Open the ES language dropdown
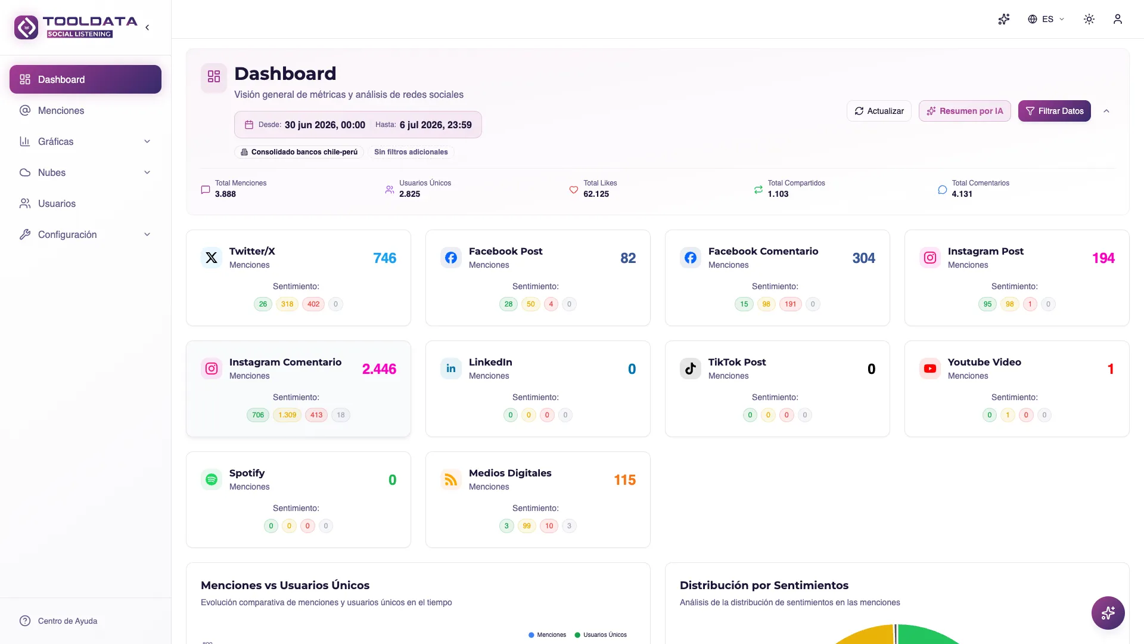Image resolution: width=1144 pixels, height=644 pixels. tap(1046, 19)
